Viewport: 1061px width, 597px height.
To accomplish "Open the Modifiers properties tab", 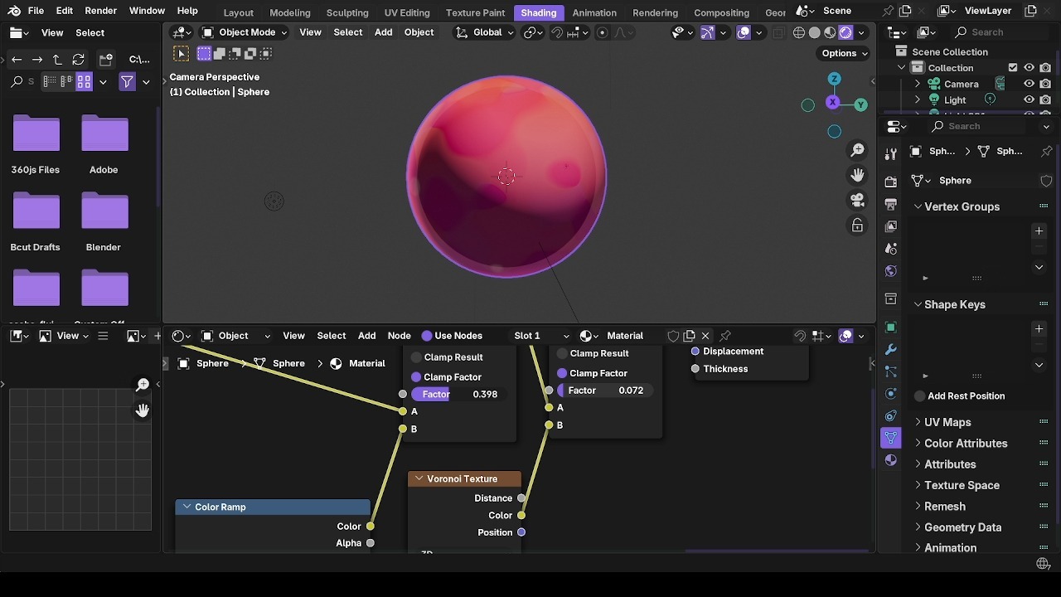I will click(891, 349).
